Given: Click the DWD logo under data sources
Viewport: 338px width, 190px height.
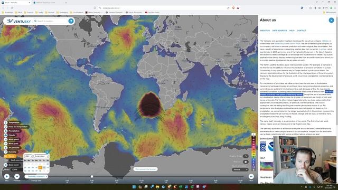Looking at the screenshot, I should coord(263,147).
